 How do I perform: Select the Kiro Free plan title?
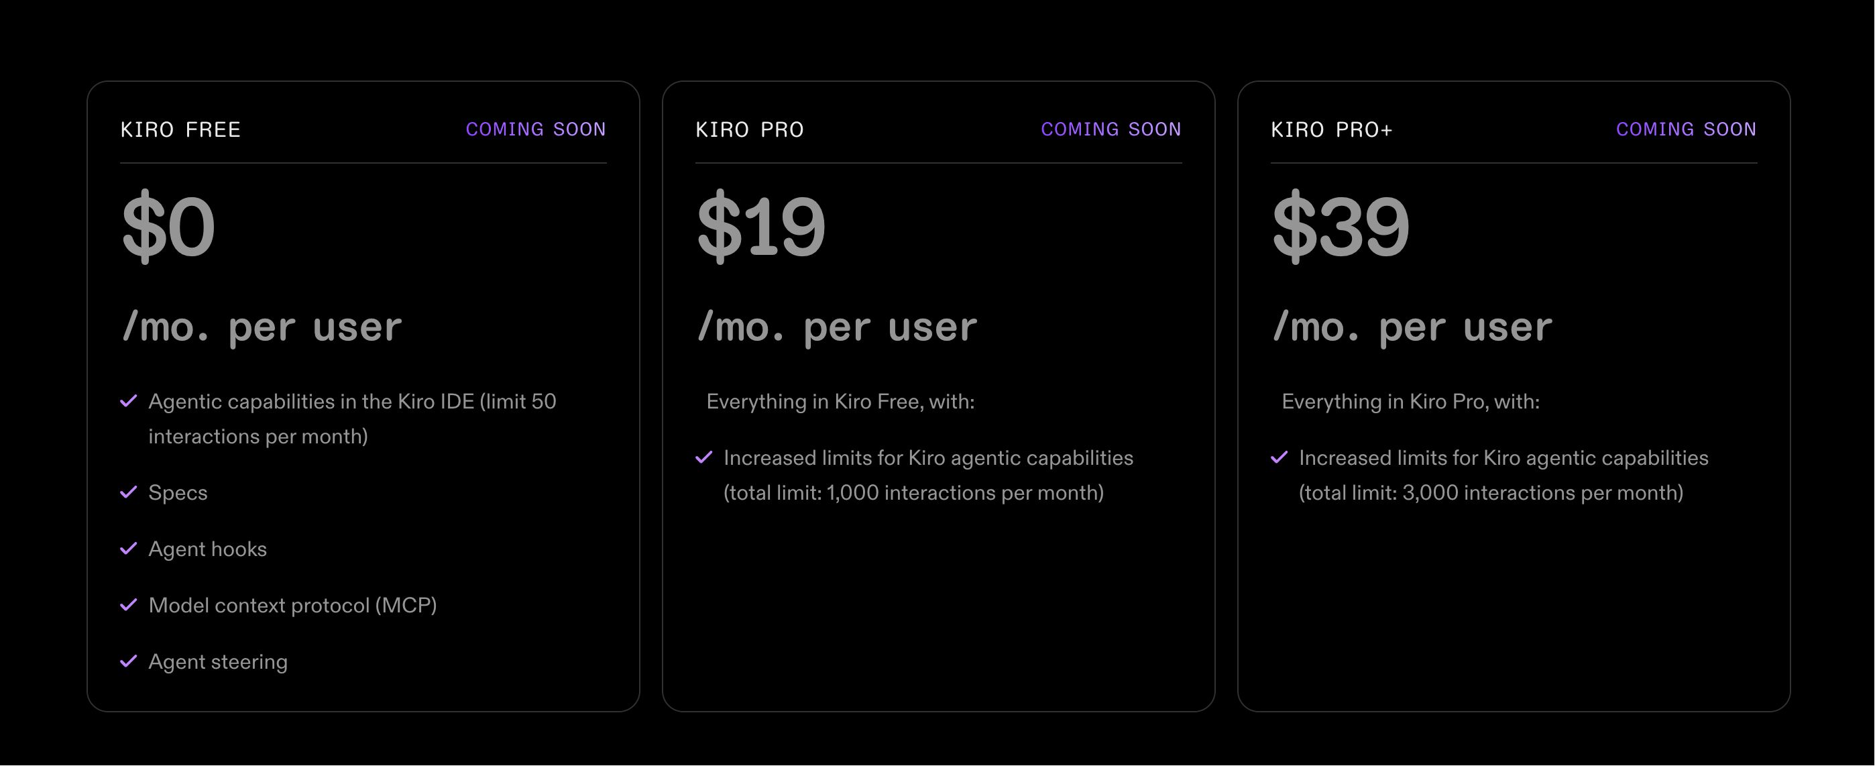pyautogui.click(x=180, y=129)
